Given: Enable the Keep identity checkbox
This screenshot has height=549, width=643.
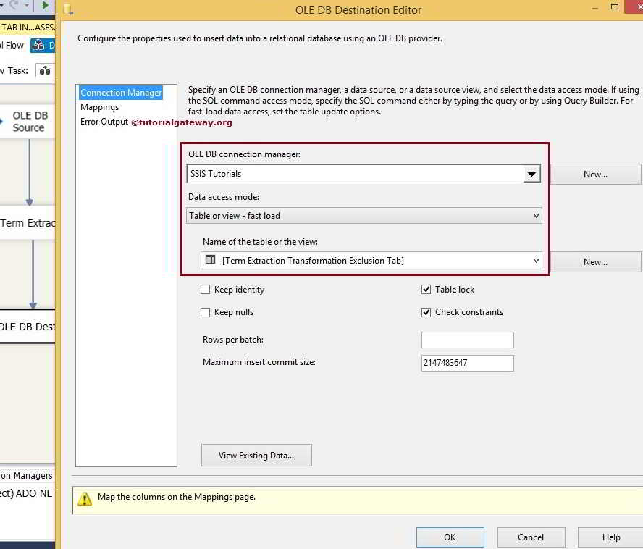Looking at the screenshot, I should coord(206,289).
